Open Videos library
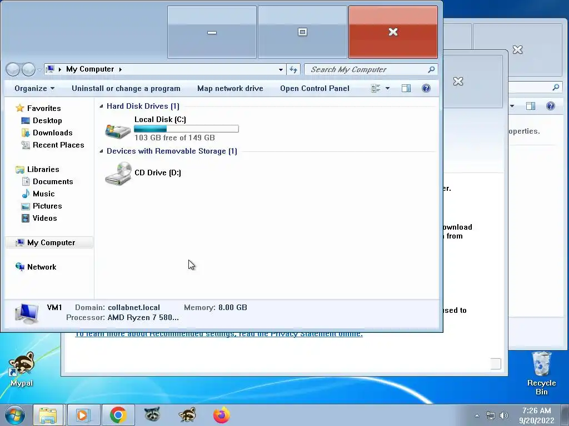The width and height of the screenshot is (569, 426). tap(44, 218)
